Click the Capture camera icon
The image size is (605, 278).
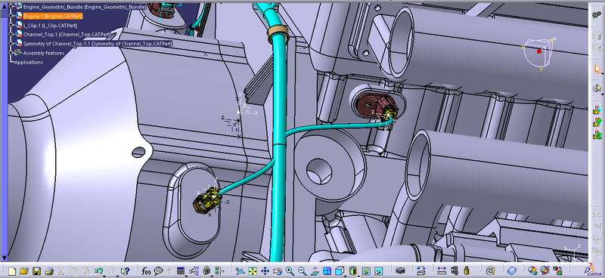tap(401, 271)
